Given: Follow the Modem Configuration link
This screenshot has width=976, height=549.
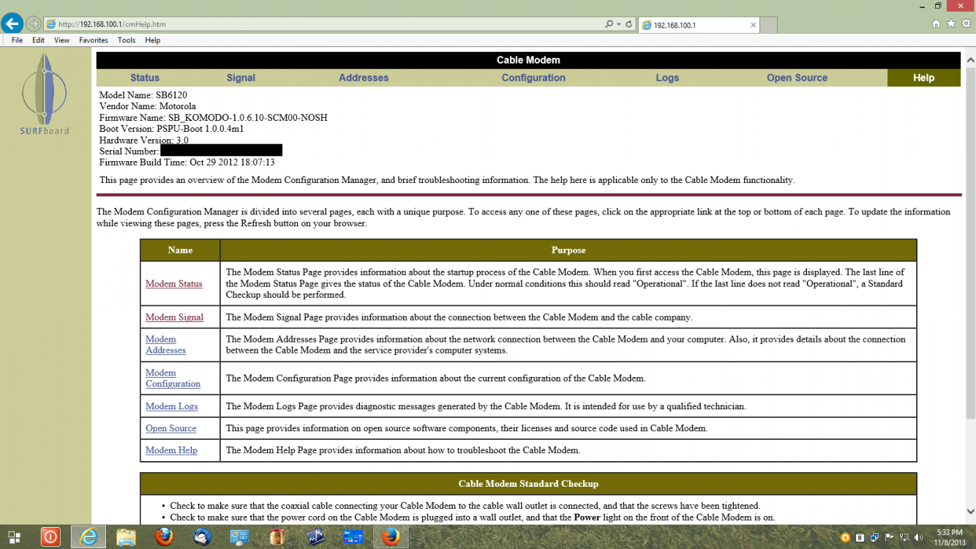Looking at the screenshot, I should pos(173,378).
